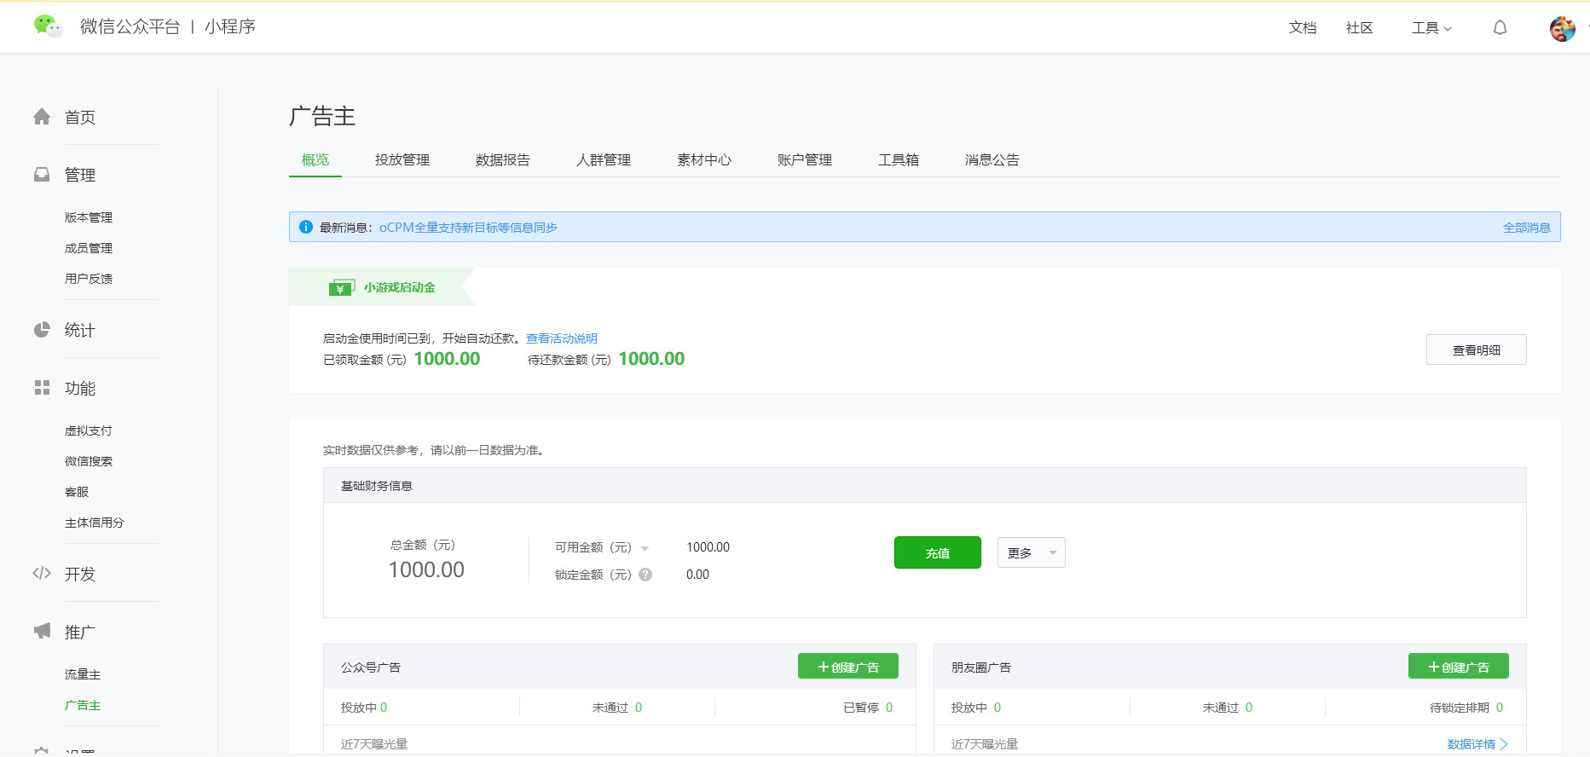The height and width of the screenshot is (757, 1590).
Task: Click 公众号广告 未通过 count
Action: click(639, 708)
